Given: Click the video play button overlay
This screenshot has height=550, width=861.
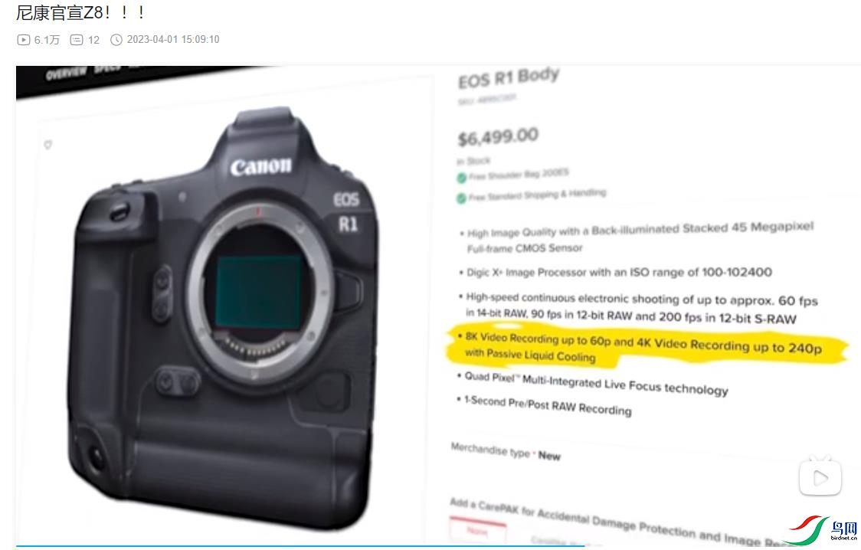Looking at the screenshot, I should point(820,477).
